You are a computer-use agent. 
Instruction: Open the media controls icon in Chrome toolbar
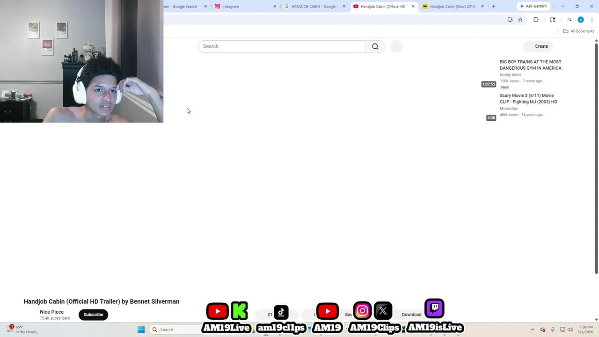tap(570, 20)
